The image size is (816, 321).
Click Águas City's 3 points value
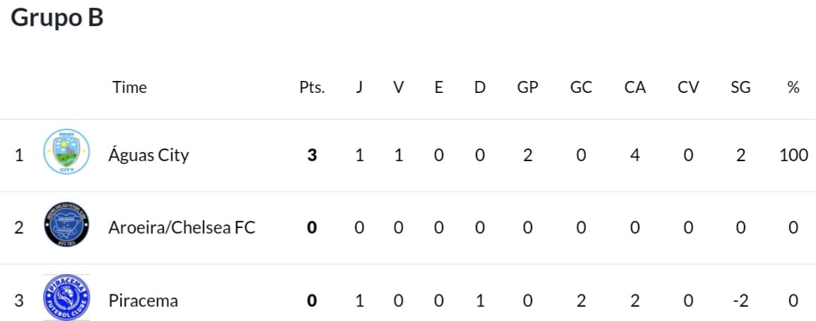coord(312,155)
